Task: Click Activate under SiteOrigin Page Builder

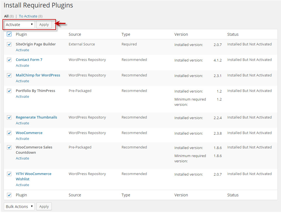Action: [x=22, y=50]
